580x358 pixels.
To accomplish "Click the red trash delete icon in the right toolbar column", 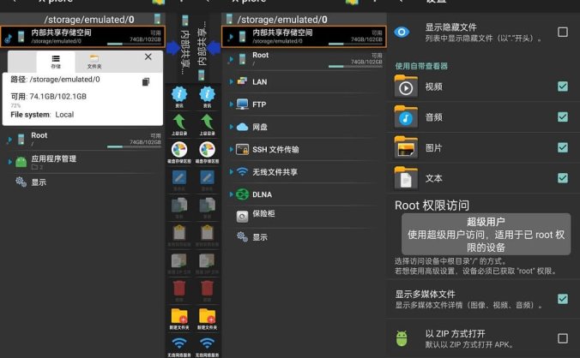I will pos(207,289).
